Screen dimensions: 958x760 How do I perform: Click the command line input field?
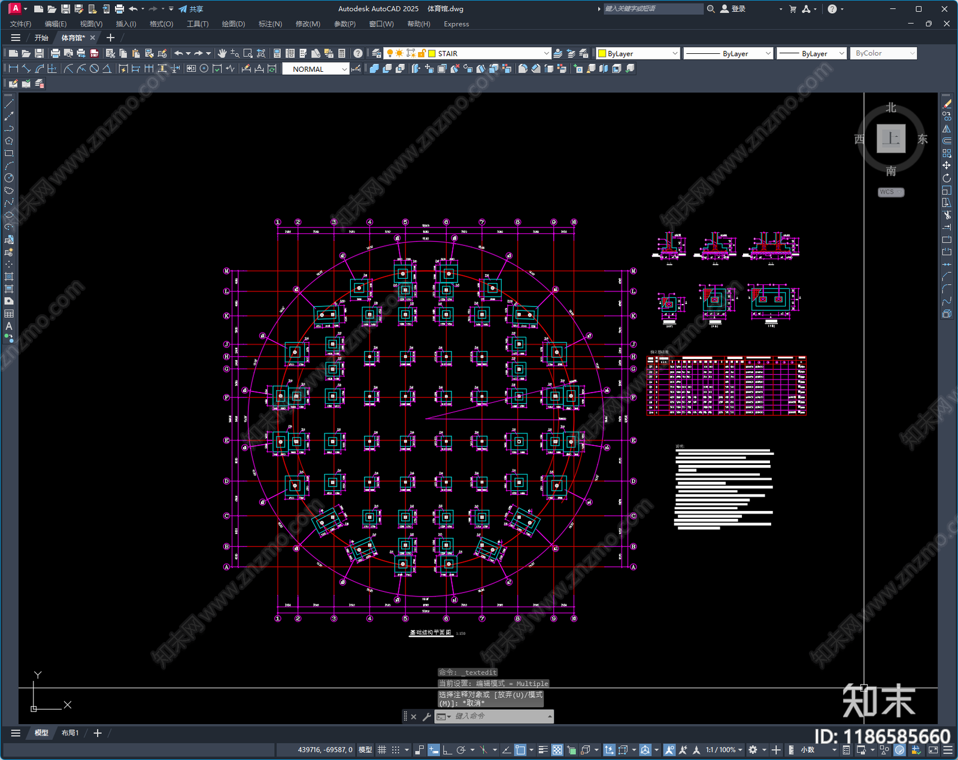coord(494,716)
